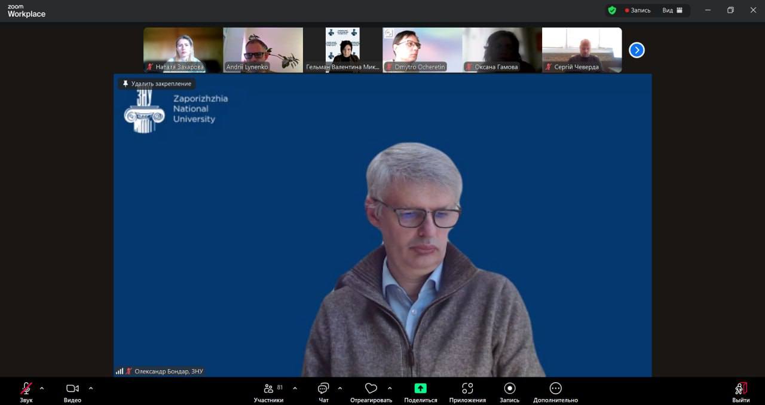Click the Запись recording indicator at top
765x405 pixels.
[638, 10]
